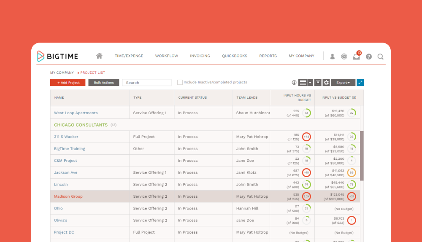Click the BigTime logo
This screenshot has height=242, width=422.
click(57, 56)
